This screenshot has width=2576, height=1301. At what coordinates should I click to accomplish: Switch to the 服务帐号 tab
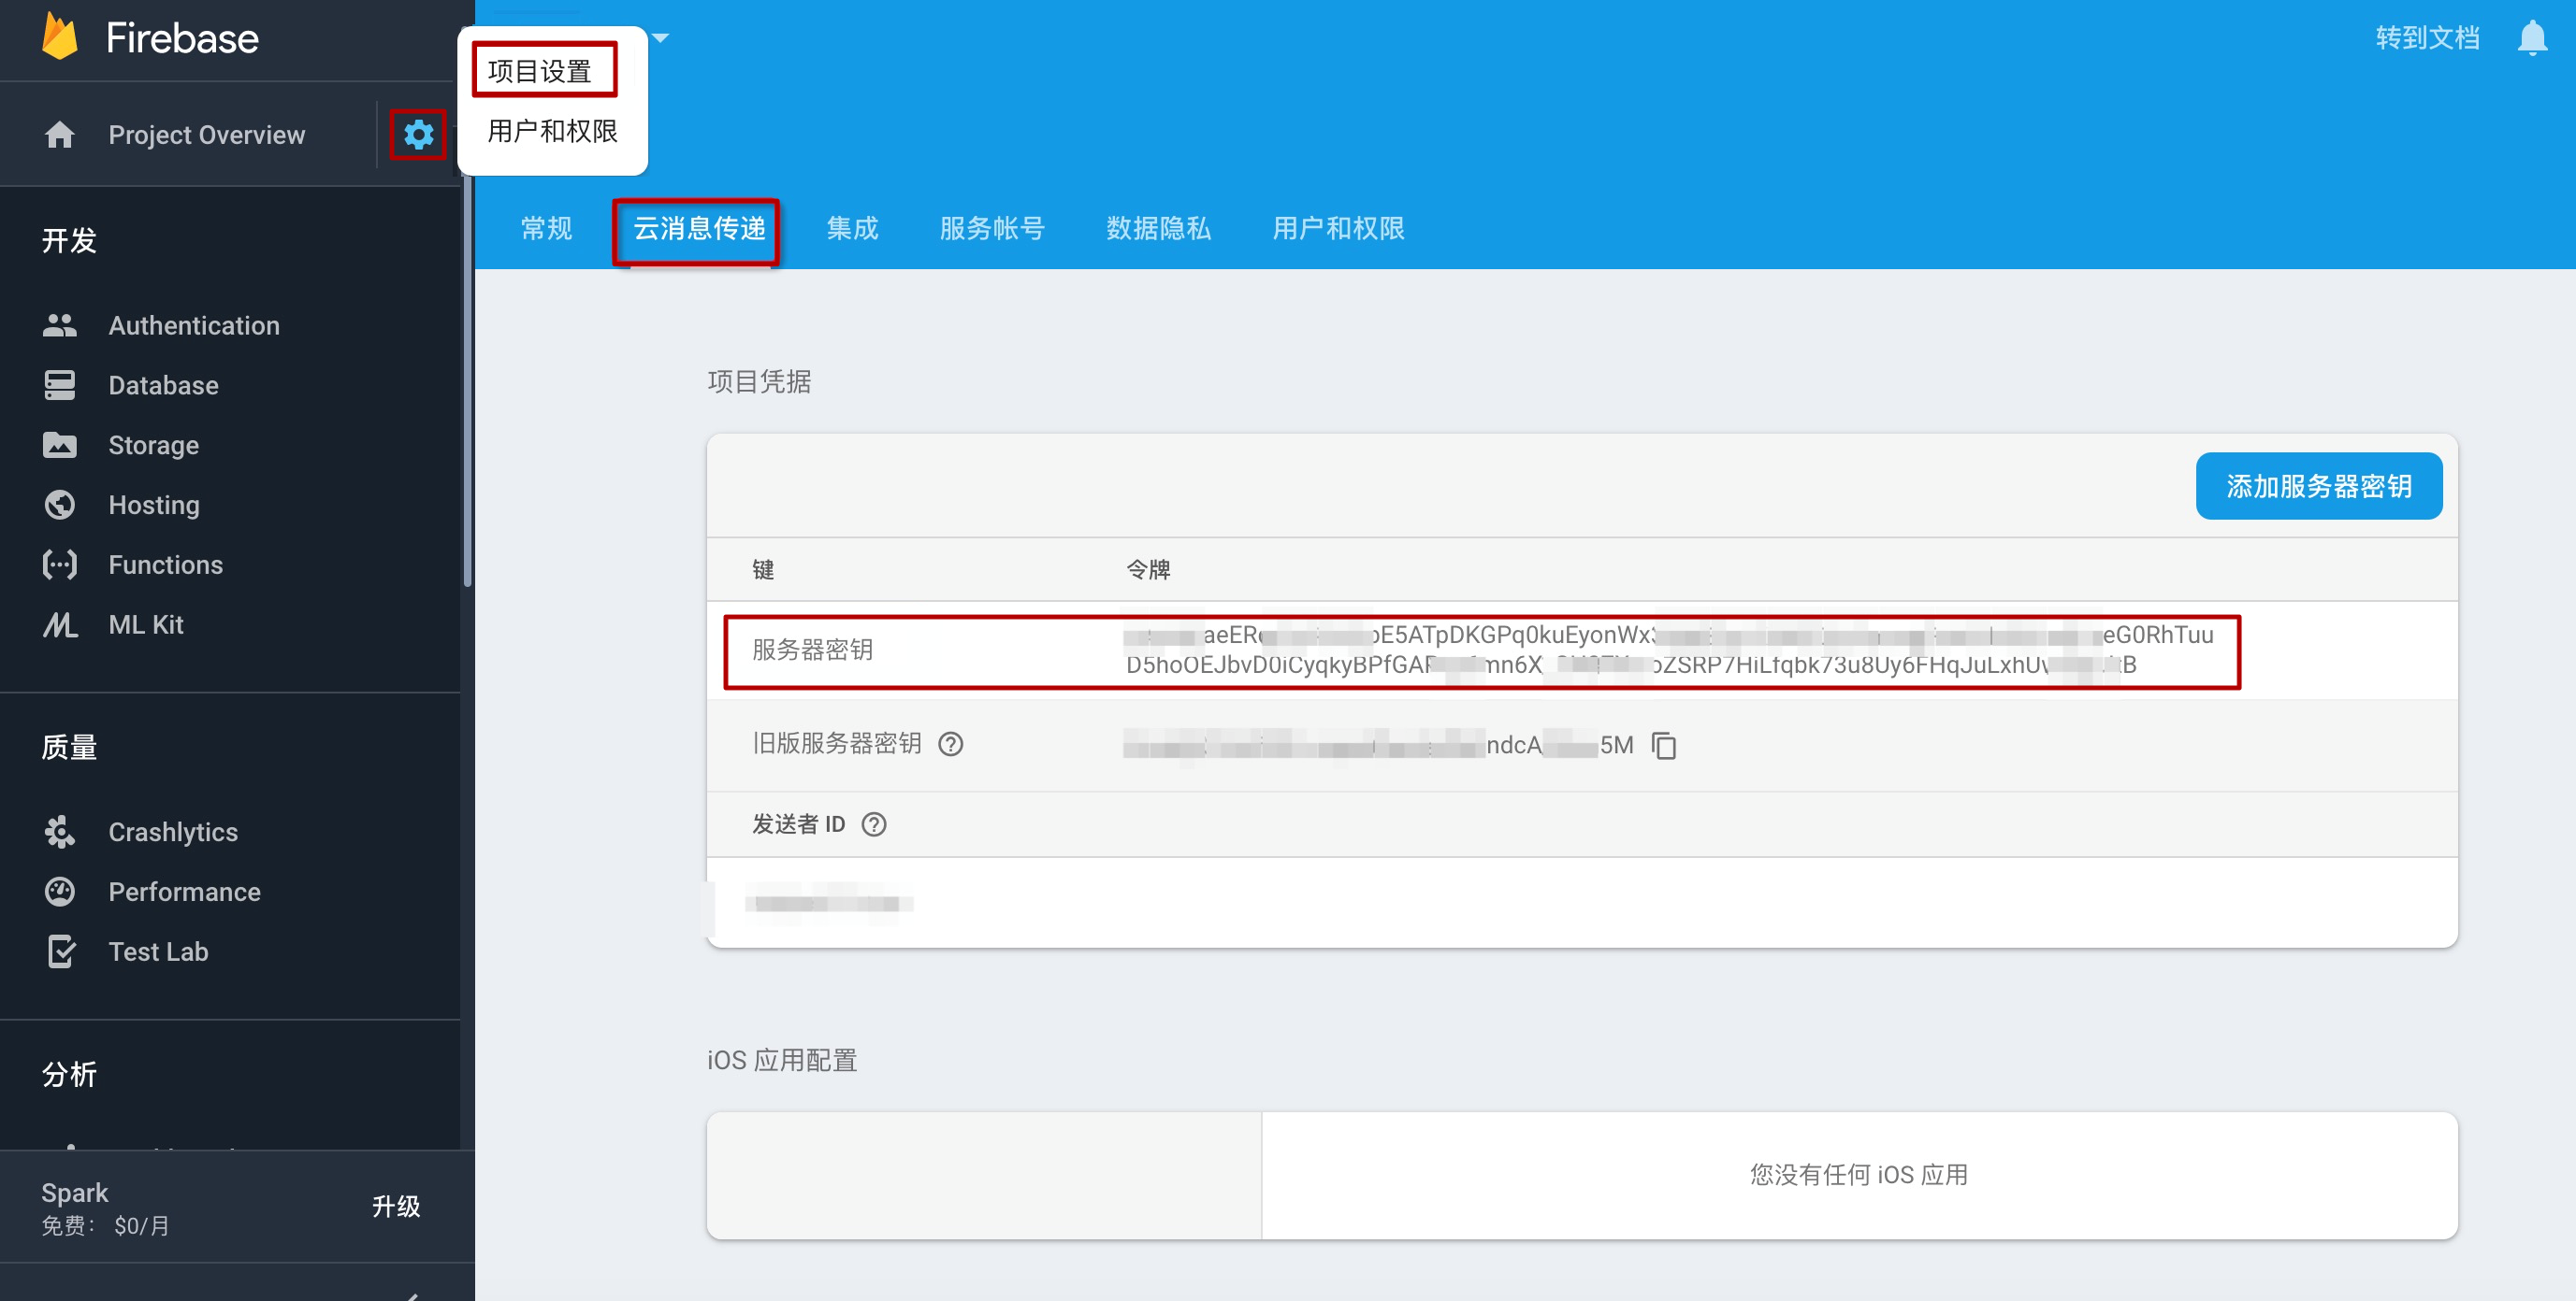[992, 228]
